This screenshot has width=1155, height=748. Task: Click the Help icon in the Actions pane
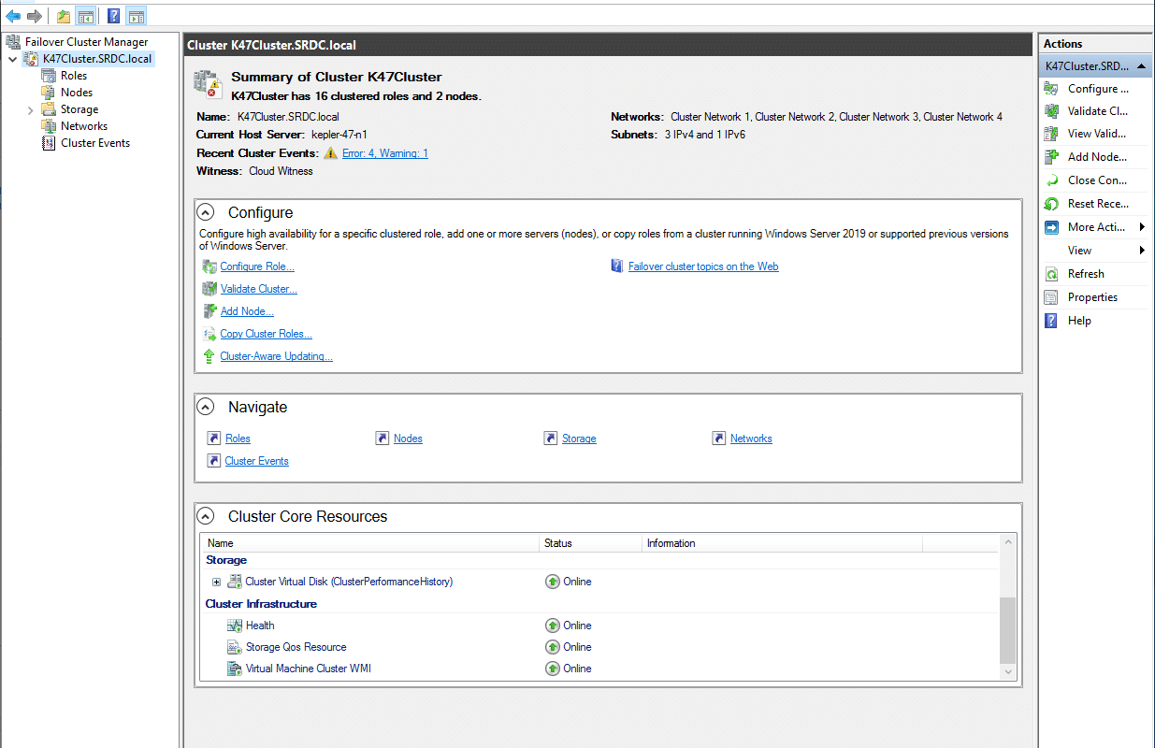[x=1051, y=321]
